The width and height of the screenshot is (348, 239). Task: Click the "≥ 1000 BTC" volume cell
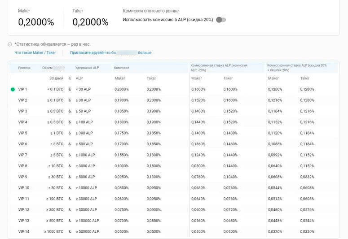click(x=54, y=231)
